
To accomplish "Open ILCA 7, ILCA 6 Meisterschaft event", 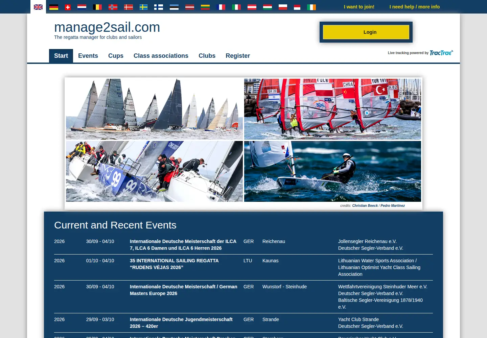I will (x=183, y=245).
